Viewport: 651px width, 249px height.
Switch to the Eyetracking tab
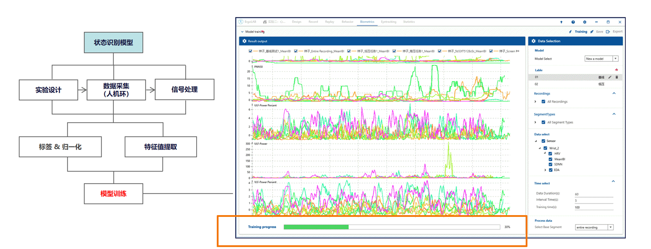pos(388,22)
